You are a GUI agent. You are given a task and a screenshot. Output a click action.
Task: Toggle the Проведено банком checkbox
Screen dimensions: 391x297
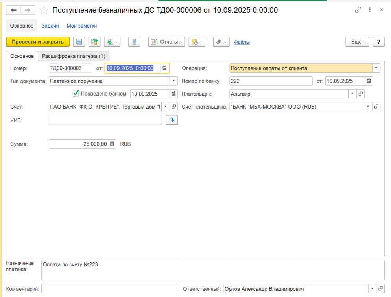[76, 94]
